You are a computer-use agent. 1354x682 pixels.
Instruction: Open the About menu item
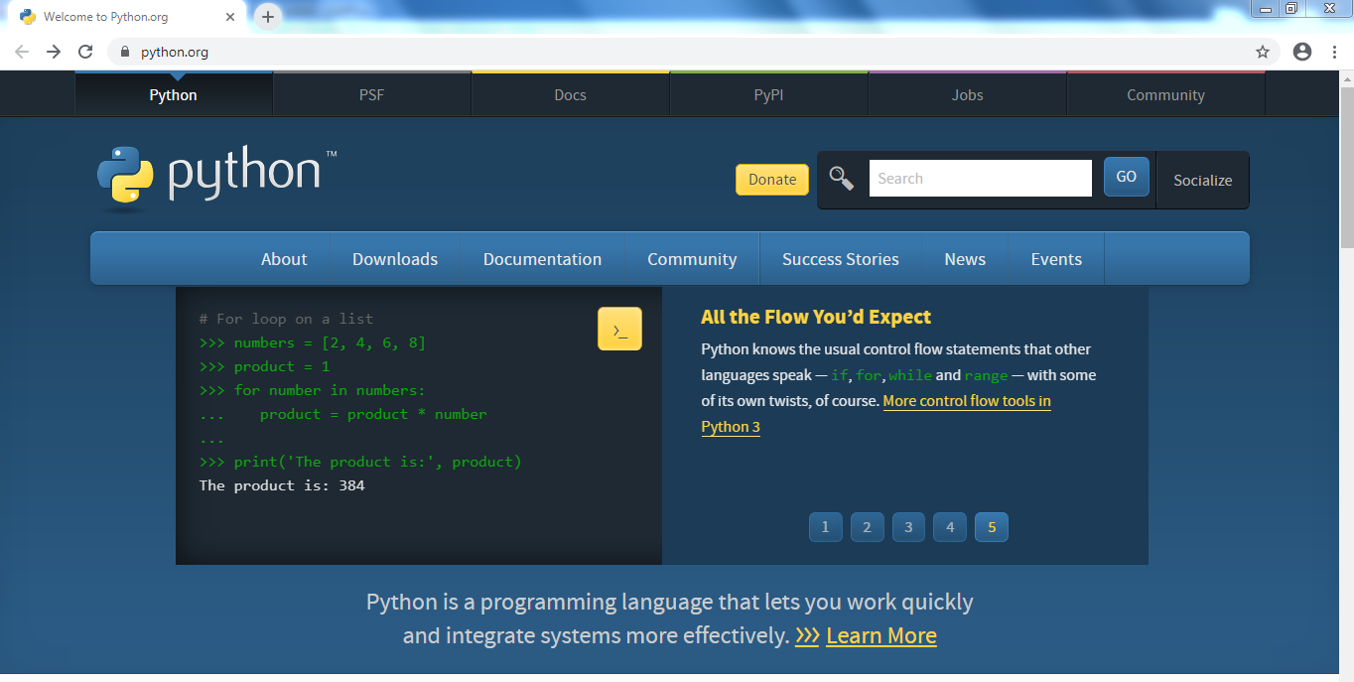coord(284,259)
